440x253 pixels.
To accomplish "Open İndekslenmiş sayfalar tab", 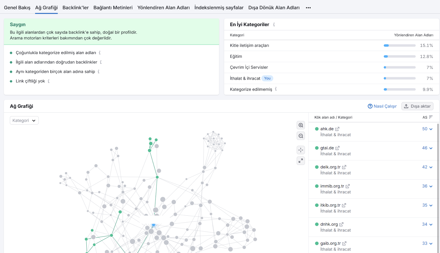I will 219,8.
